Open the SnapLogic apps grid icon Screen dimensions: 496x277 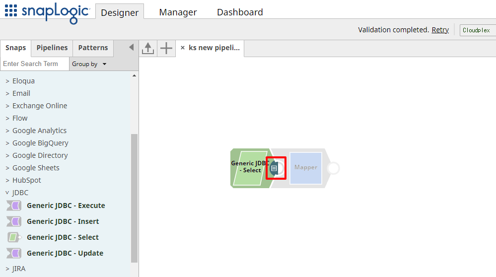click(x=11, y=10)
